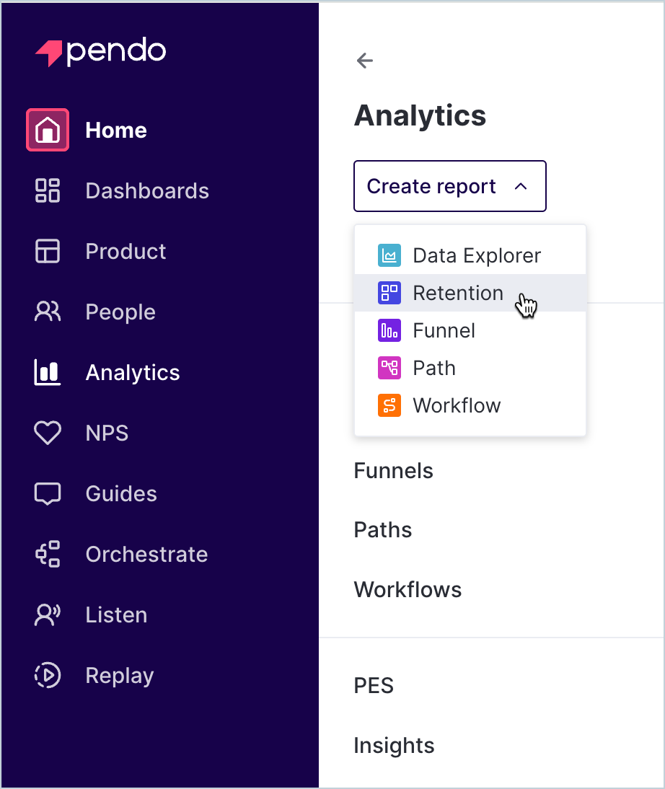Choose Funnel from report menu
This screenshot has width=665, height=789.
click(x=470, y=330)
